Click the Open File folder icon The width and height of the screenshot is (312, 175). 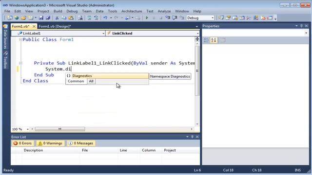coord(23,18)
